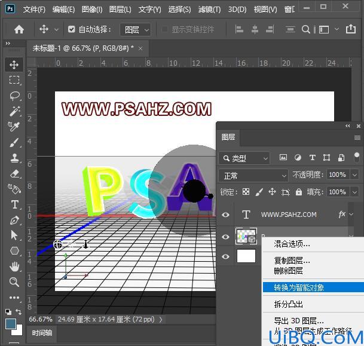The image size is (364, 346).
Task: Select the Paint Bucket tool
Action: pyautogui.click(x=14, y=189)
